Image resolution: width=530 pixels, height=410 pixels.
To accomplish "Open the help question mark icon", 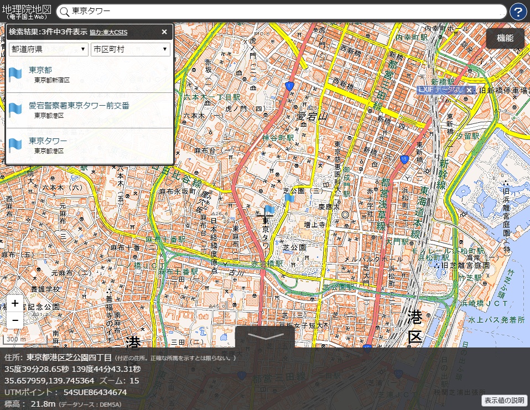I will [x=518, y=12].
